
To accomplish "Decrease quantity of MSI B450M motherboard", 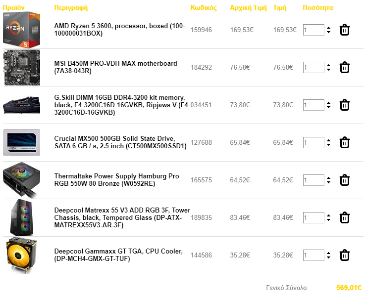I will pyautogui.click(x=329, y=69).
